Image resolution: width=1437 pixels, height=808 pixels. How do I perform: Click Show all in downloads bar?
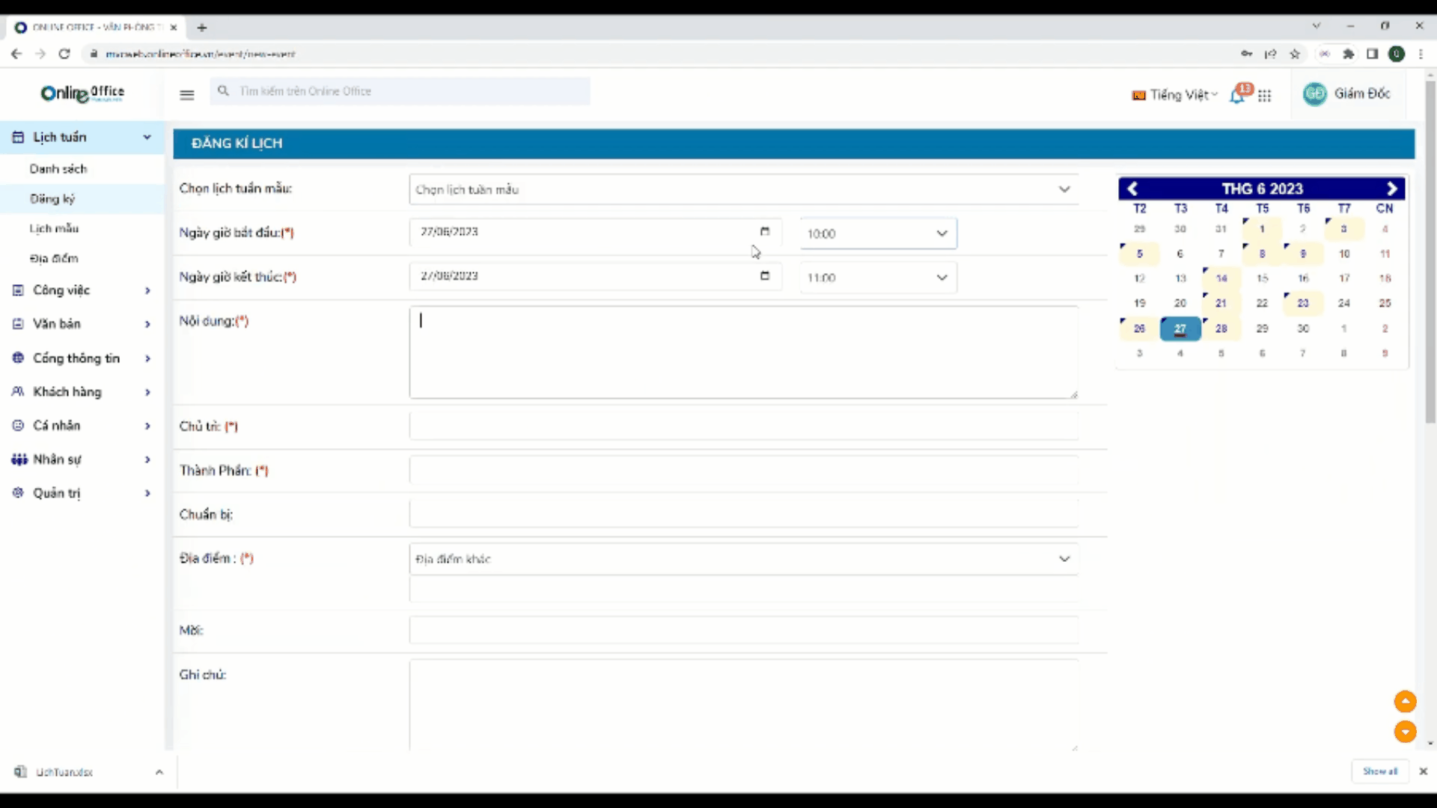pyautogui.click(x=1379, y=771)
